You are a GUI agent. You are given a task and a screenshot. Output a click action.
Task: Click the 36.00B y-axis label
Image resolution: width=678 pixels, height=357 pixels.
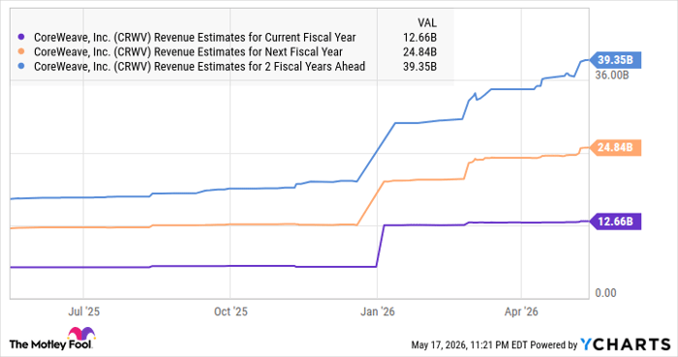[612, 75]
